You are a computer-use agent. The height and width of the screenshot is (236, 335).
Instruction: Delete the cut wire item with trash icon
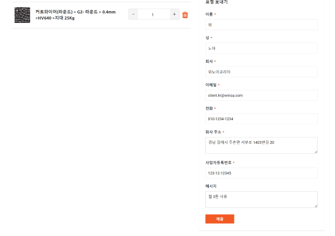click(x=185, y=15)
